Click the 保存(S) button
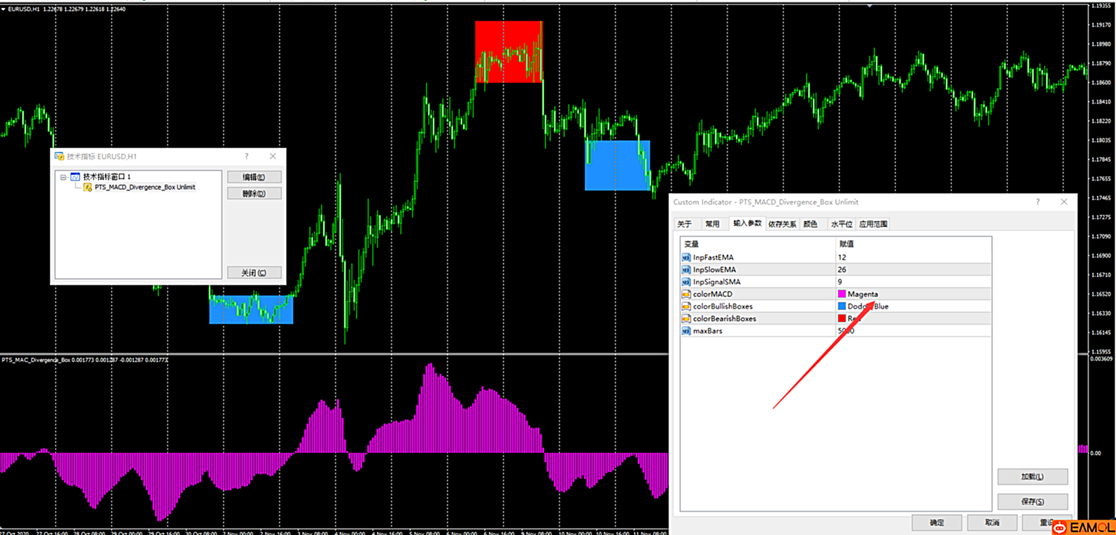This screenshot has width=1116, height=535. pyautogui.click(x=1032, y=502)
